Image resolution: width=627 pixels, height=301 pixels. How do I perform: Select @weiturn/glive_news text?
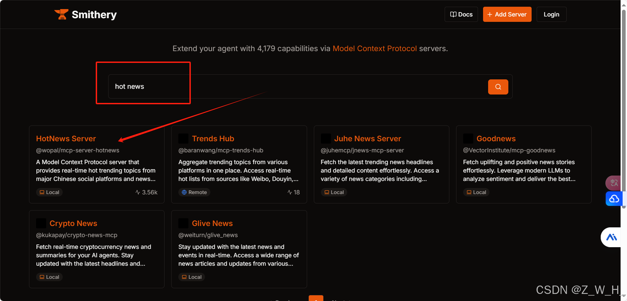pos(208,235)
